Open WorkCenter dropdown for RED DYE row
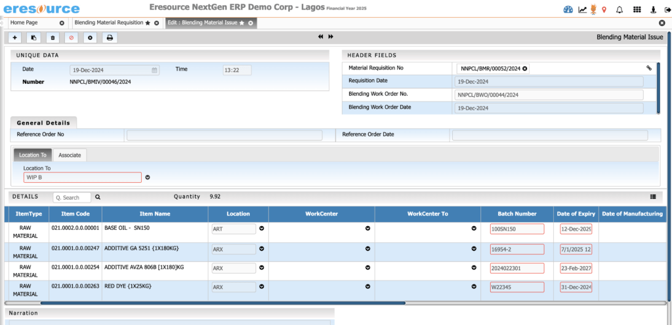Viewport: 672px width, 325px height. [367, 287]
